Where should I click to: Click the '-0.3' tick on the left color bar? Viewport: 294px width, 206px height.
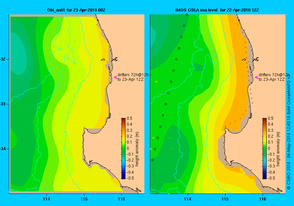pyautogui.click(x=129, y=166)
